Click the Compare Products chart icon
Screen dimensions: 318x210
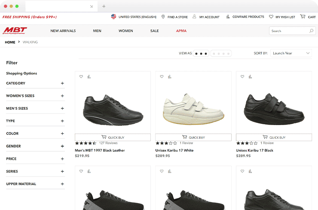(x=228, y=17)
